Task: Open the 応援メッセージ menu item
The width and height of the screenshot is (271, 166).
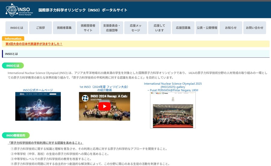Action: 136,28
